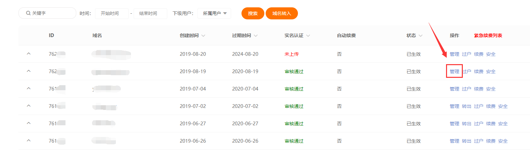Open the 状态 column filter arrow
Viewport: 530px width, 150px height.
421,36
